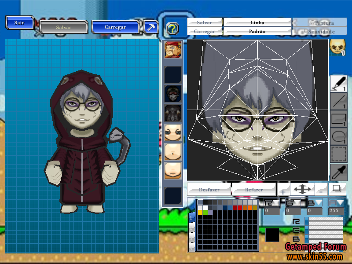Expand the A alpha channel dropdown arrow
The image size is (352, 264).
point(340,203)
